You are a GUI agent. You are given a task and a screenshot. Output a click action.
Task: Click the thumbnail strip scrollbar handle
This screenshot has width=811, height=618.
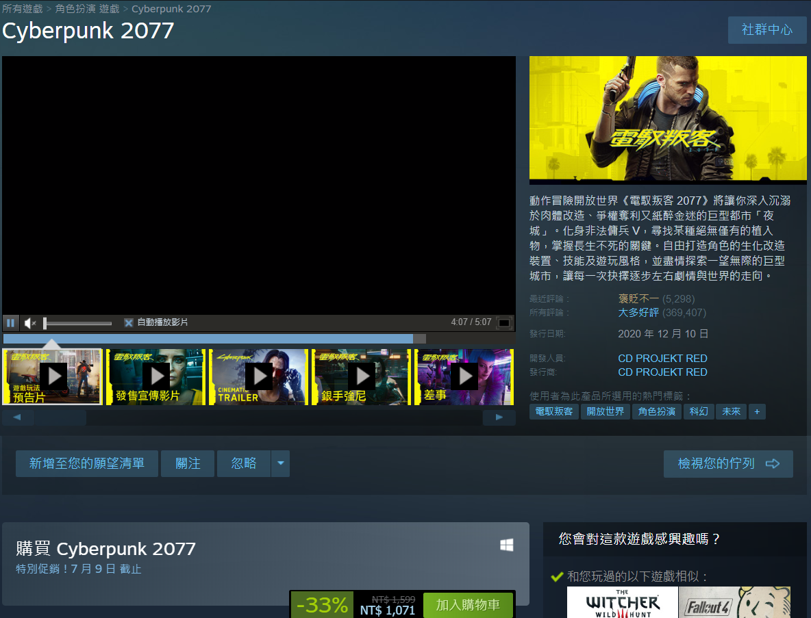(x=60, y=417)
